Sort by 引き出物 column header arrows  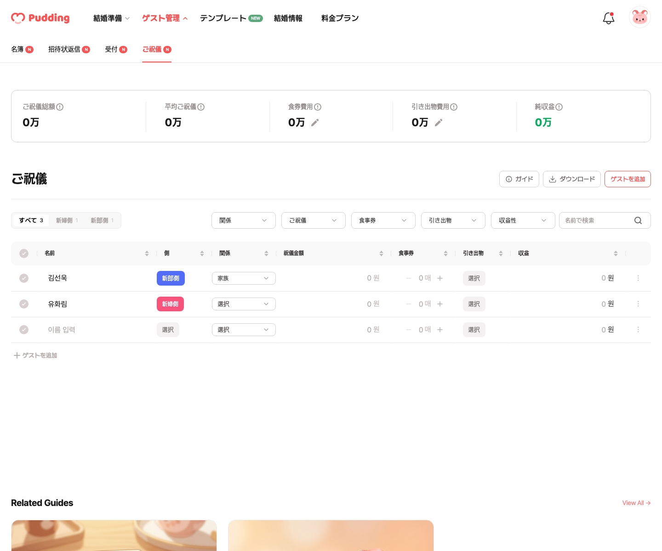tap(501, 253)
